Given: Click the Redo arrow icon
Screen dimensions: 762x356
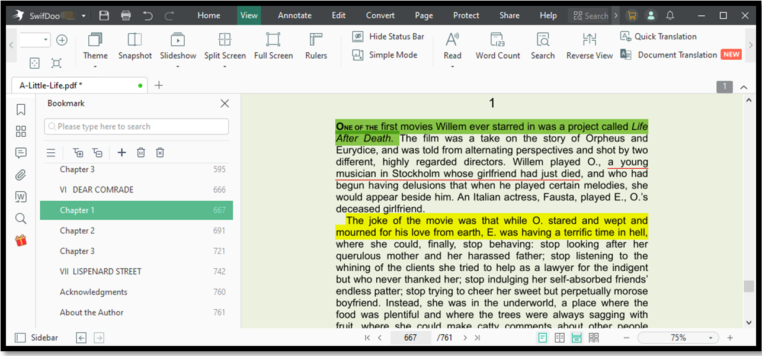Looking at the screenshot, I should pos(169,15).
